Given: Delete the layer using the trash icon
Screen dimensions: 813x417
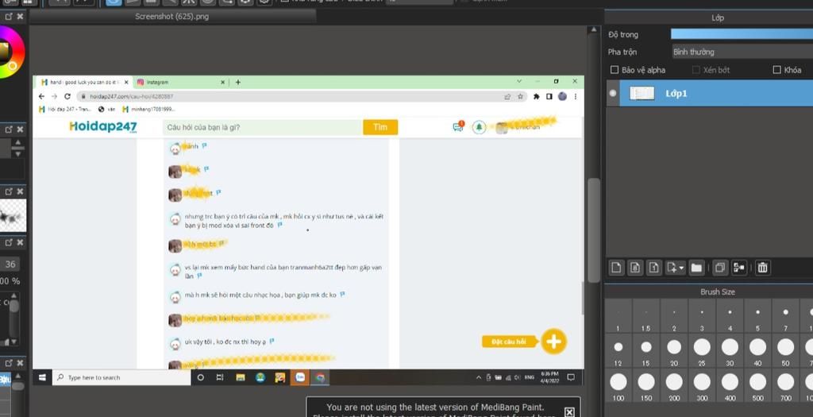Looking at the screenshot, I should click(x=762, y=268).
